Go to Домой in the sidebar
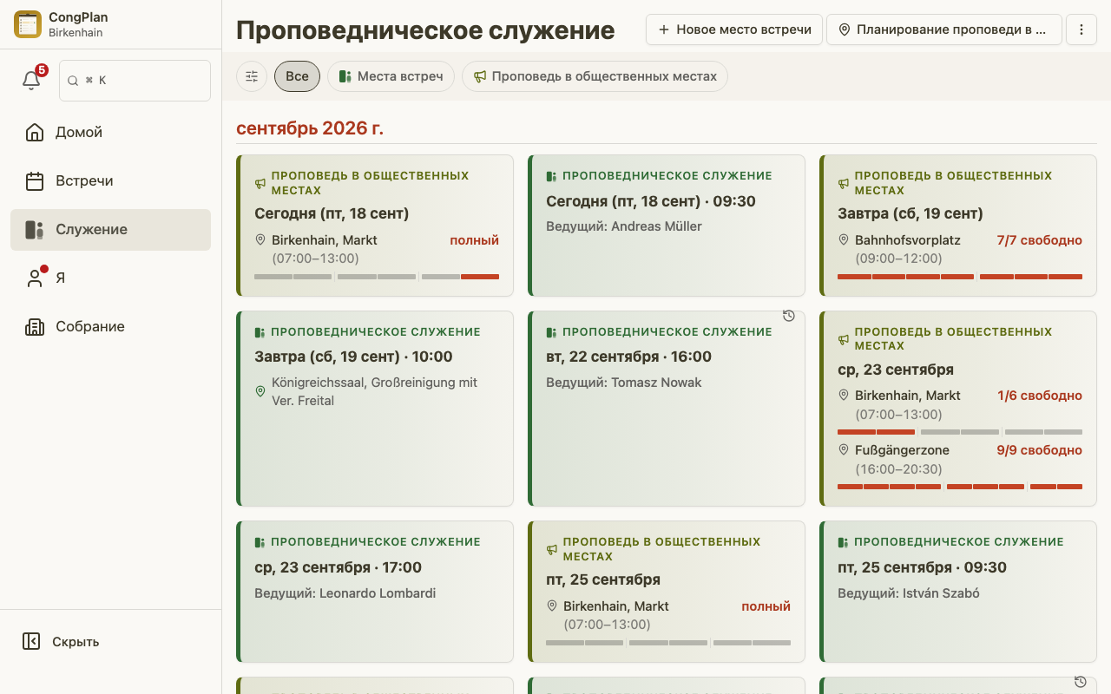1111x694 pixels. pos(110,133)
